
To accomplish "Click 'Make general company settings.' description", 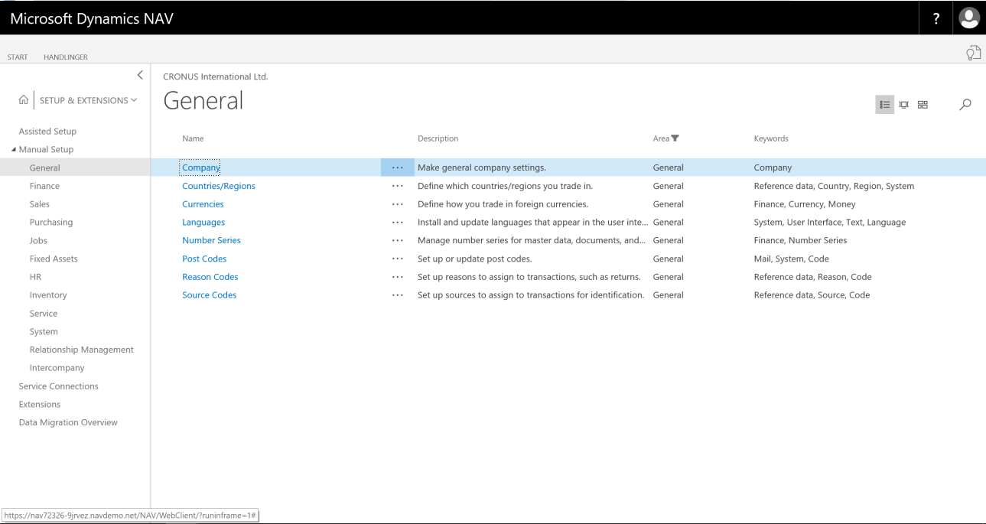I will [482, 168].
